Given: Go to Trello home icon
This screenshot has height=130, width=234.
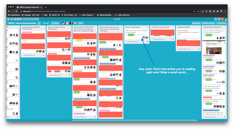Looking at the screenshot, I should 11,19.
